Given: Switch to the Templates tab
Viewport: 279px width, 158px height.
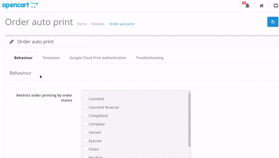Looking at the screenshot, I should click(51, 58).
